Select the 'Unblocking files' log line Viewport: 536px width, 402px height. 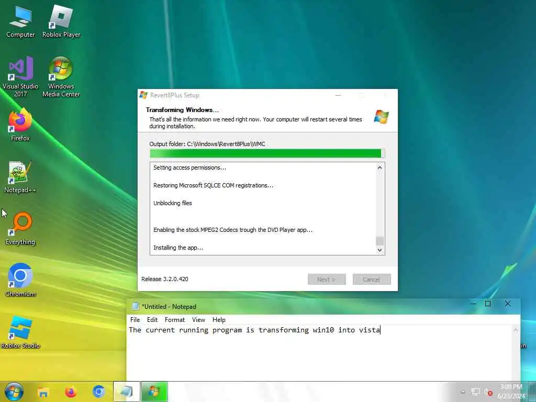pyautogui.click(x=173, y=203)
